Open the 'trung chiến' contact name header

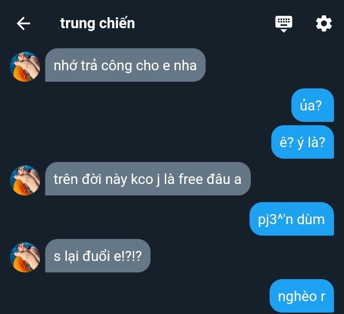coord(97,23)
